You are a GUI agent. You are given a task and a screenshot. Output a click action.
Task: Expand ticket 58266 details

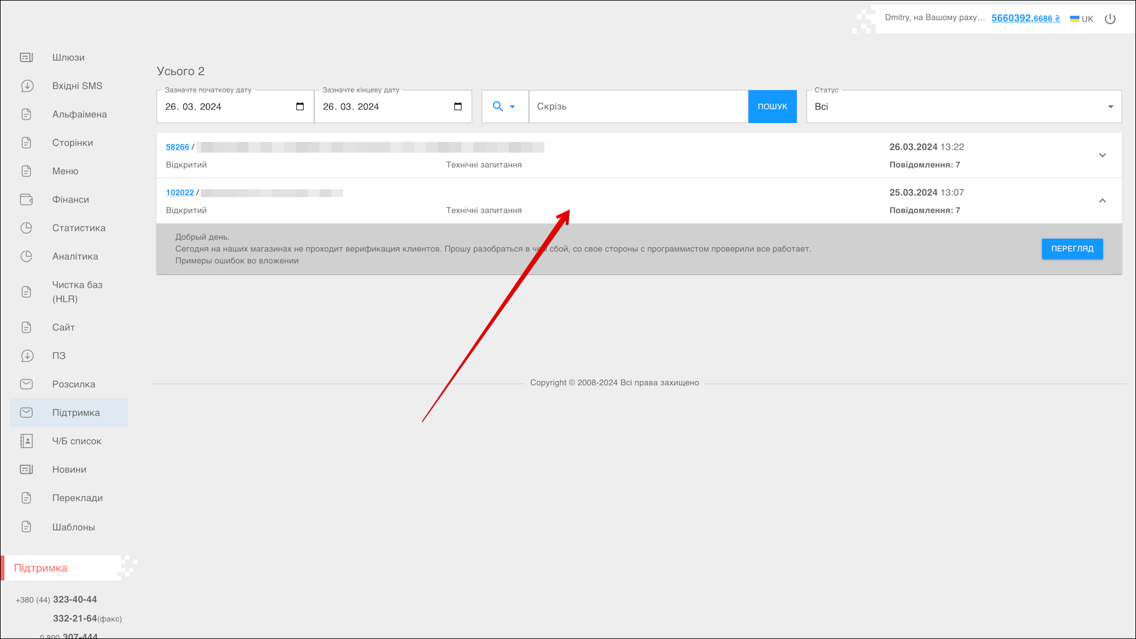(x=1102, y=155)
